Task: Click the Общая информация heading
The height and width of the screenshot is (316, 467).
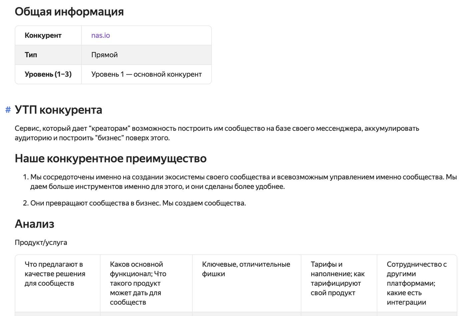Action: [69, 12]
